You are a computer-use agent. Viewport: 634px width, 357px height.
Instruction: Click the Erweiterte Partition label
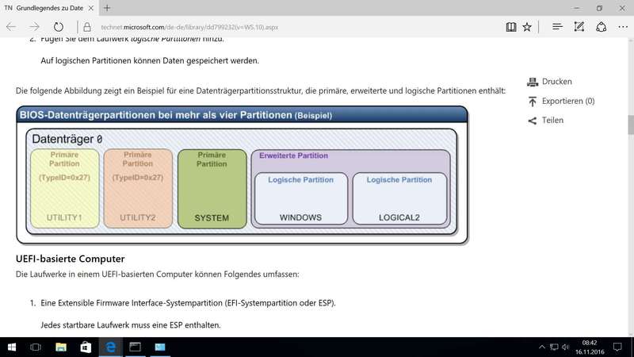[x=293, y=155]
